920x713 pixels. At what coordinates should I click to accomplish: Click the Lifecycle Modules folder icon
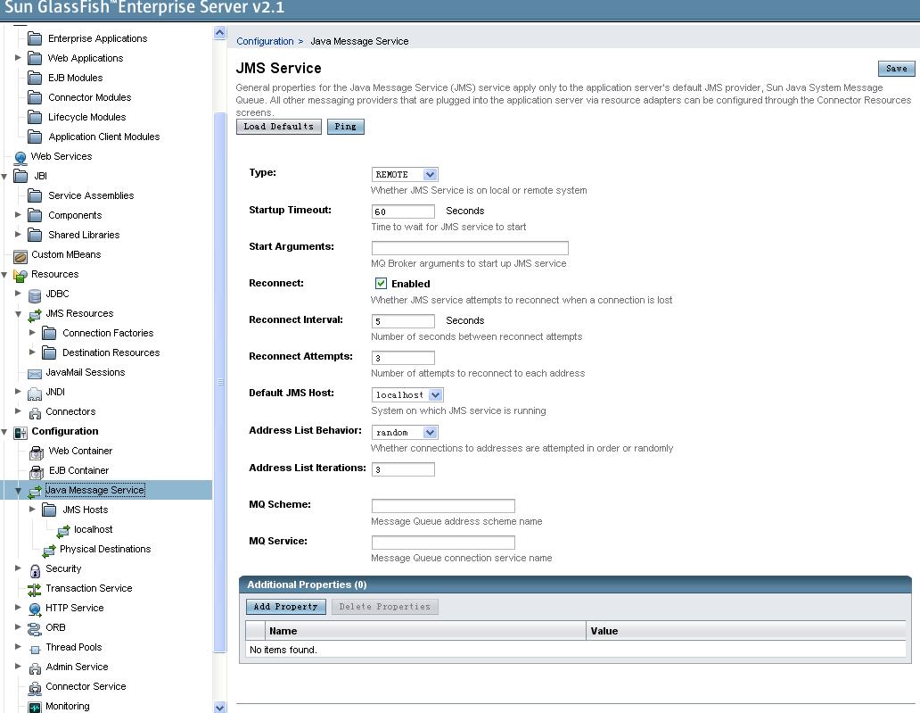click(x=35, y=117)
